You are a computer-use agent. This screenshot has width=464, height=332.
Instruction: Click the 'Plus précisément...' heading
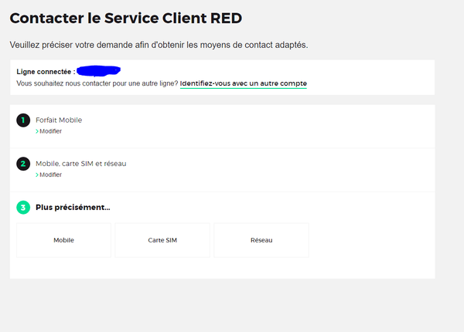73,207
